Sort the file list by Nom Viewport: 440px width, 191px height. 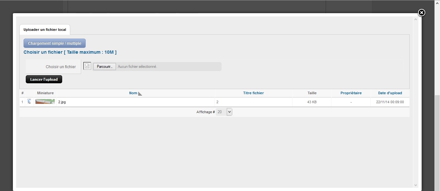[x=133, y=93]
